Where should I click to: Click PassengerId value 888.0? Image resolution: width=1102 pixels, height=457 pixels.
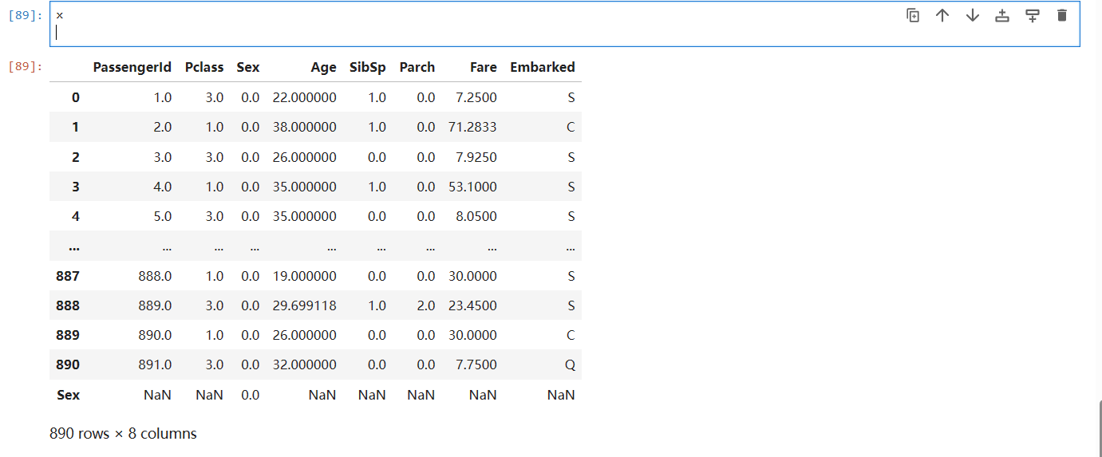(156, 276)
